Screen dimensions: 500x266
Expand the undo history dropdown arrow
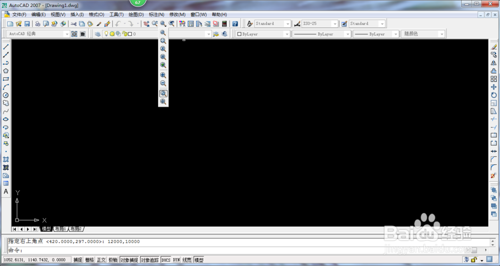(x=124, y=23)
